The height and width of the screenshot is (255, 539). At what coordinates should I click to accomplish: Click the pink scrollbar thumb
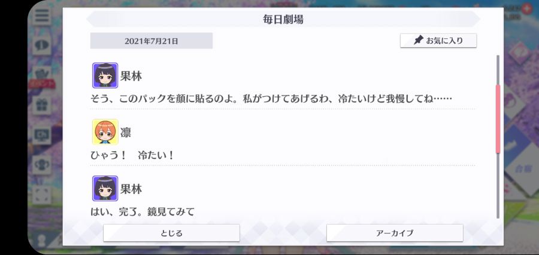[x=498, y=119]
